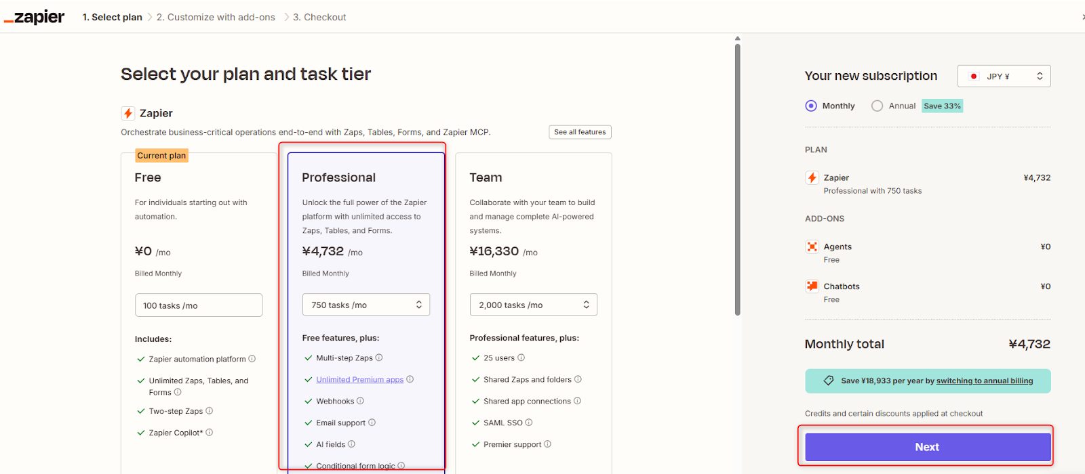Click 'Credits and certain discounts applied at checkout'
1085x474 pixels.
[x=894, y=414]
